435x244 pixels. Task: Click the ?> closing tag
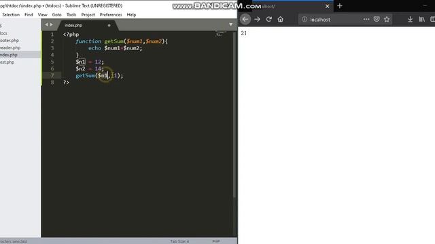point(66,82)
